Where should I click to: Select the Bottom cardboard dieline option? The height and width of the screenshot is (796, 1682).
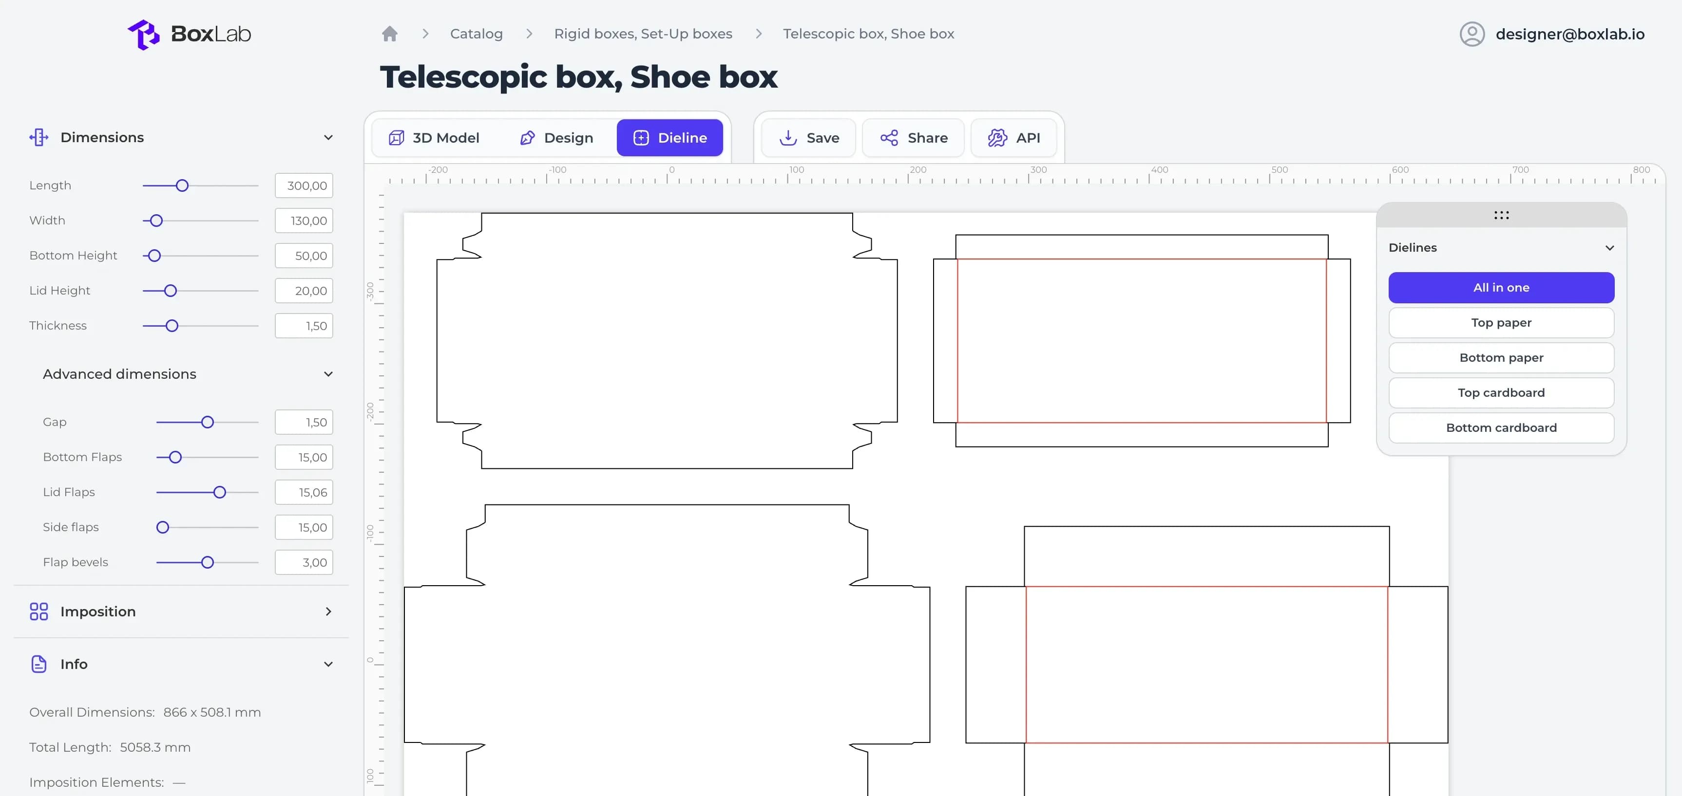1501,427
